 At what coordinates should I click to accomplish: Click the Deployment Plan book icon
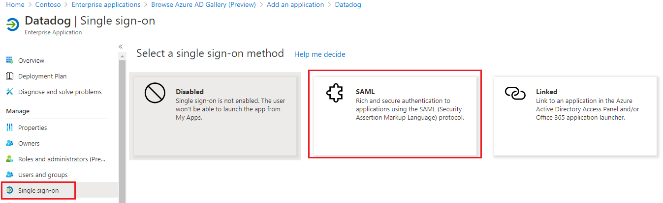click(x=9, y=76)
